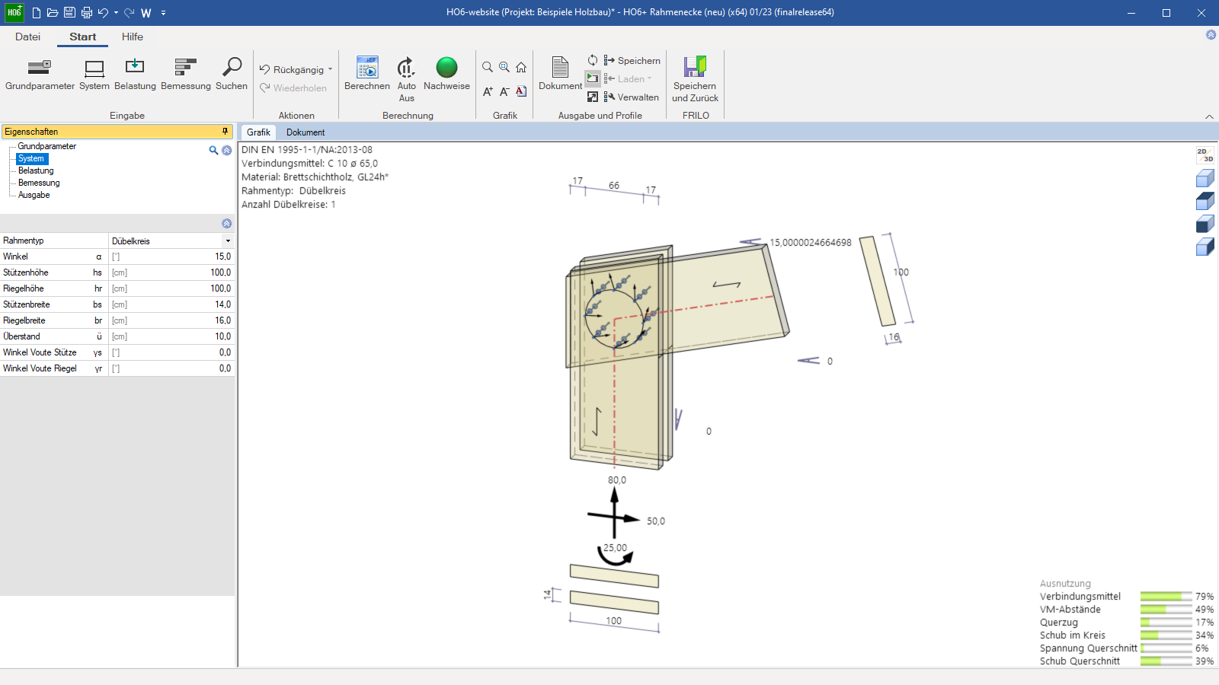
Task: Increase graphic font size (A+)
Action: [x=488, y=91]
